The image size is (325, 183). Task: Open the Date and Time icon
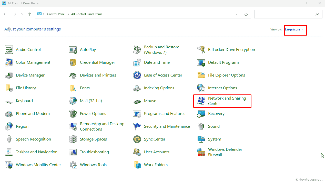click(x=137, y=62)
